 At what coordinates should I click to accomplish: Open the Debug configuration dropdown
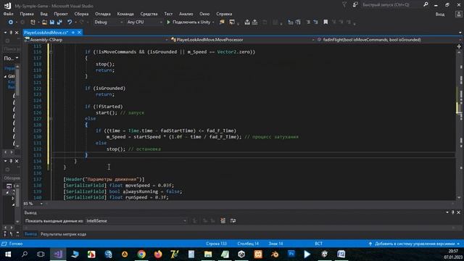coord(108,22)
